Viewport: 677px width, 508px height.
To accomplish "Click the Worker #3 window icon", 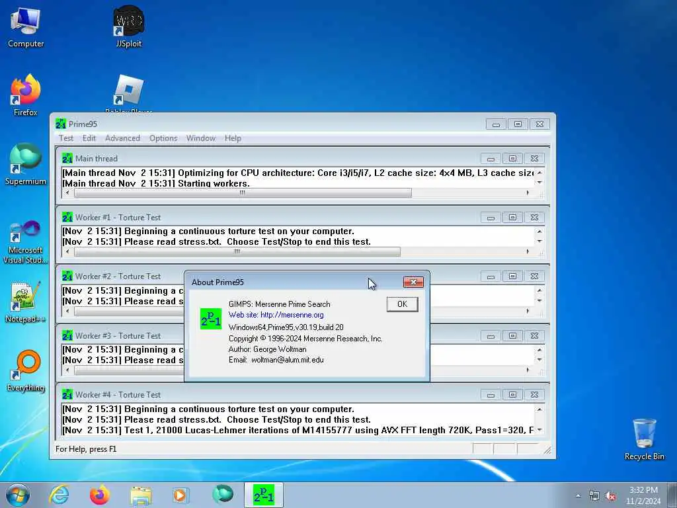I will click(67, 335).
